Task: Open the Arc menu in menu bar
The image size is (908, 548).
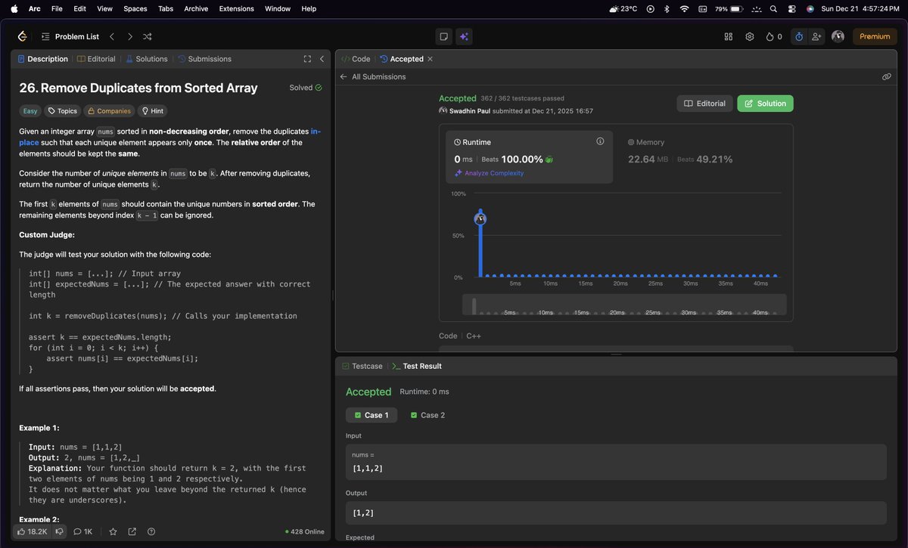Action: point(35,8)
